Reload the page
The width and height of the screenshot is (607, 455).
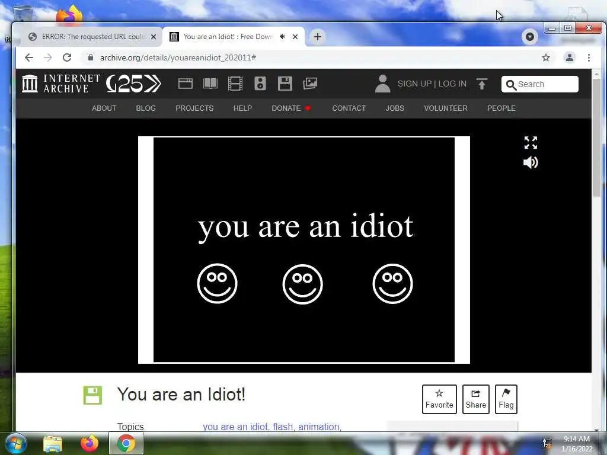(67, 57)
